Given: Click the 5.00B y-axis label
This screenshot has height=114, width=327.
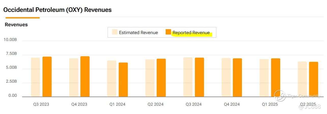Looking at the screenshot, I should point(11,68).
